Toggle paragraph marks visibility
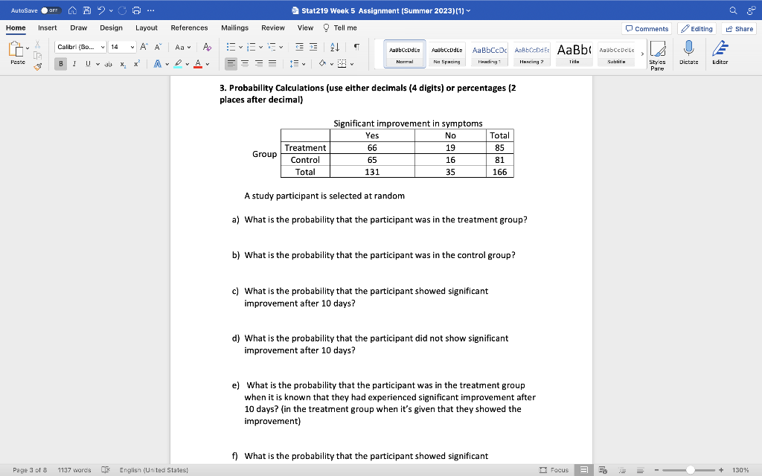The image size is (762, 476). point(356,47)
